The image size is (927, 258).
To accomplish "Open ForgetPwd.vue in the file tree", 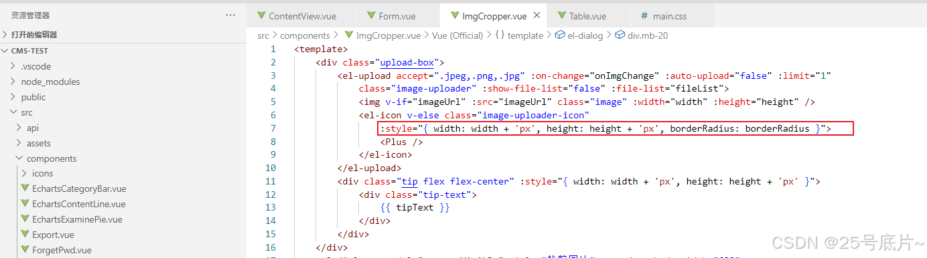I will [62, 250].
